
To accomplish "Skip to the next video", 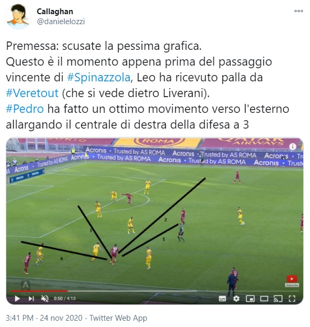I will click(x=31, y=299).
